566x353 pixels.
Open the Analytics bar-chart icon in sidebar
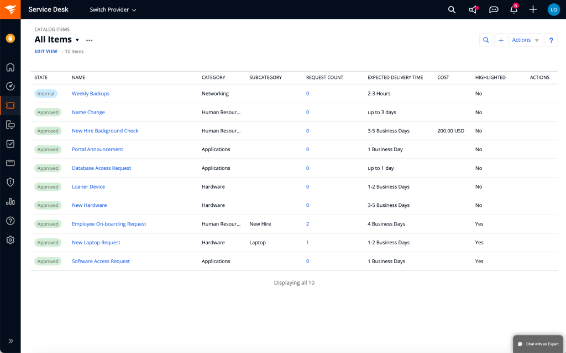click(10, 201)
